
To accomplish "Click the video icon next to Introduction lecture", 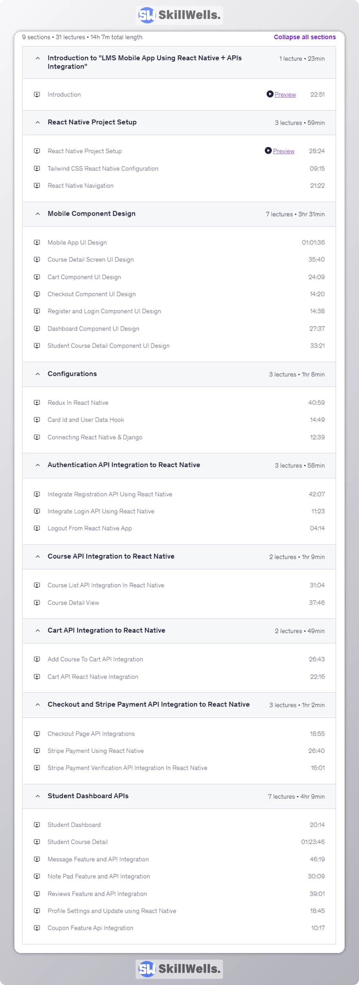I will (x=37, y=95).
